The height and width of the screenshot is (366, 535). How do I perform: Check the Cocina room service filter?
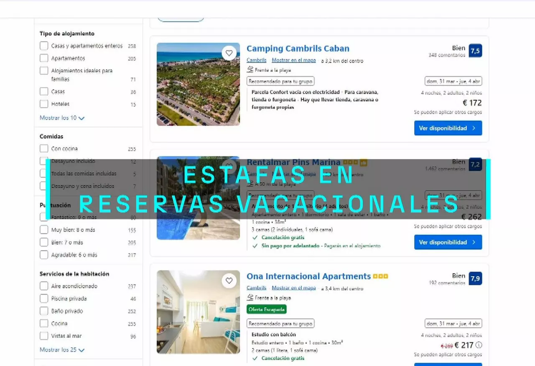pos(44,323)
